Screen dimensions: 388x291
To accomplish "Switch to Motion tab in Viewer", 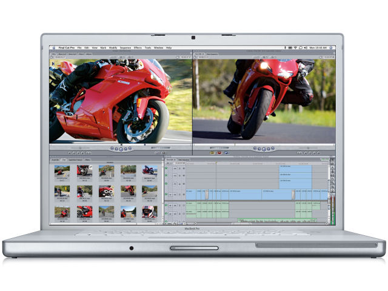I will [x=89, y=54].
